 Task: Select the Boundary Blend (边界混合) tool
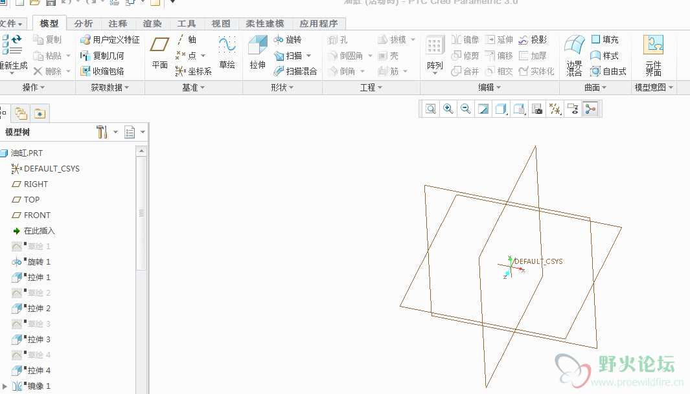574,55
